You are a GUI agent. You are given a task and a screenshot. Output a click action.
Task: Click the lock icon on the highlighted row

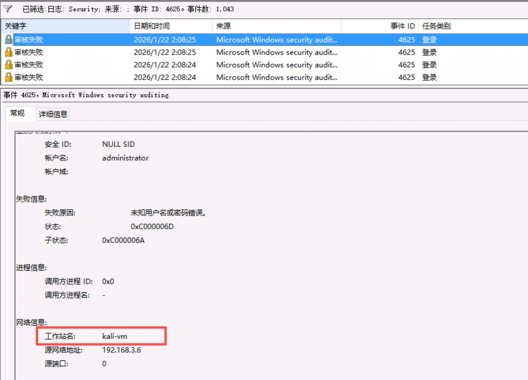[8, 40]
